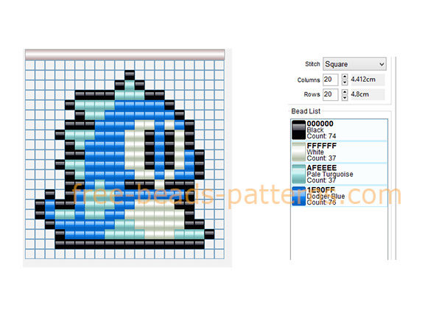The image size is (442, 324).
Task: Select the Pale Turquoise AFEEEE color swatch
Action: coord(298,174)
